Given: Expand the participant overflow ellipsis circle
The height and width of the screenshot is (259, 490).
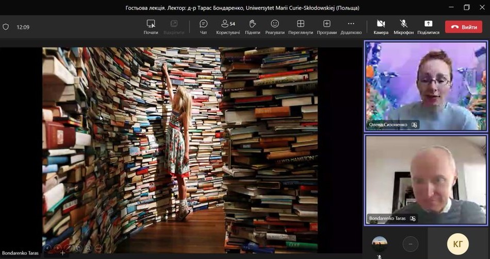Looking at the screenshot, I should click(411, 244).
